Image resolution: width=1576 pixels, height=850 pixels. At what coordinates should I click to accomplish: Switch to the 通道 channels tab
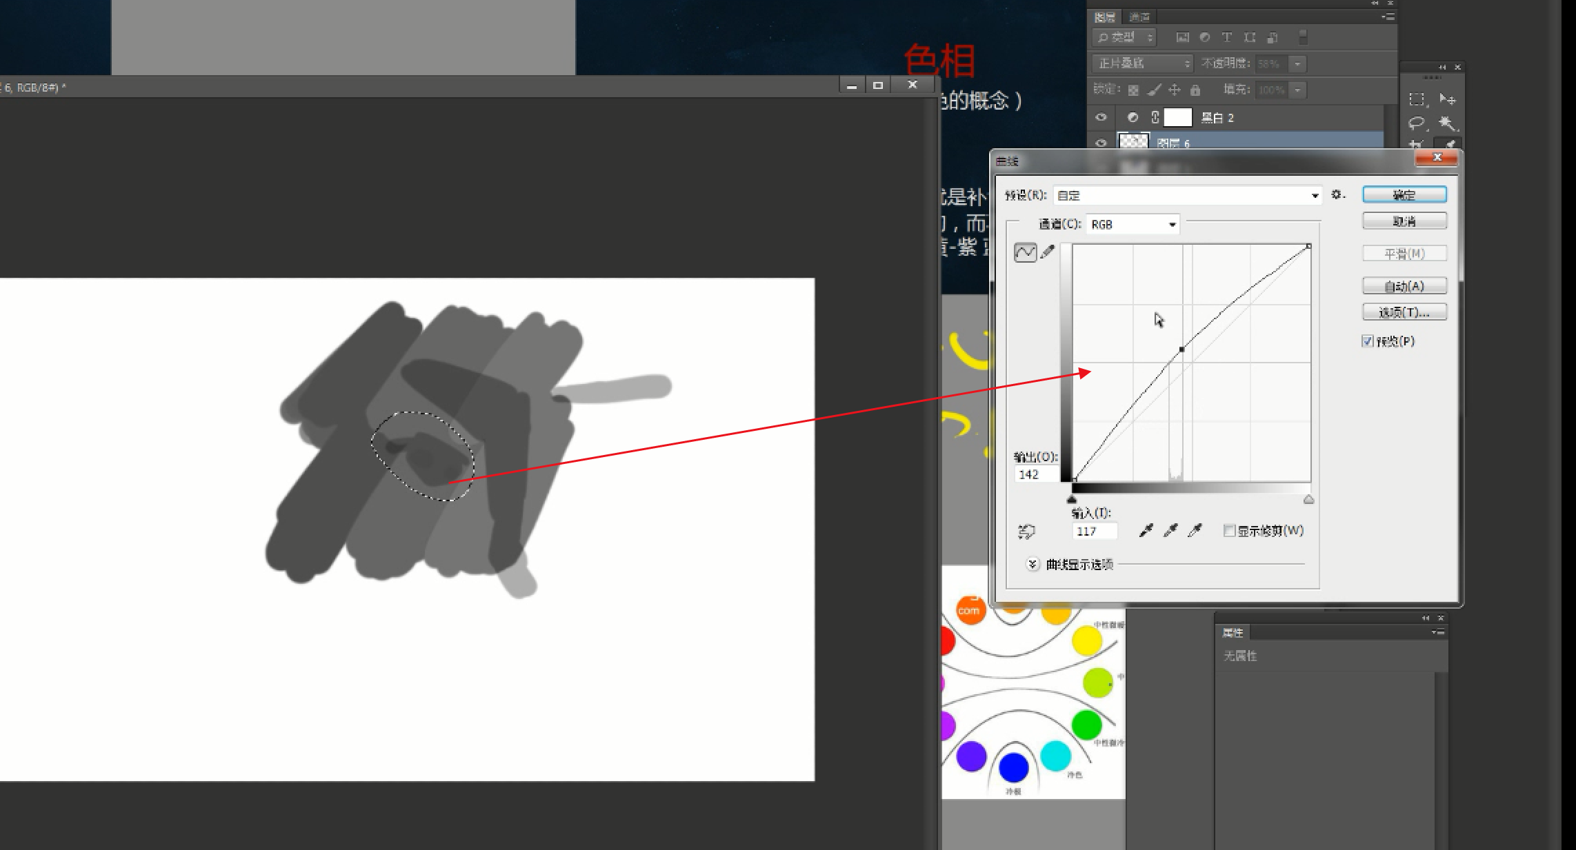click(x=1139, y=17)
